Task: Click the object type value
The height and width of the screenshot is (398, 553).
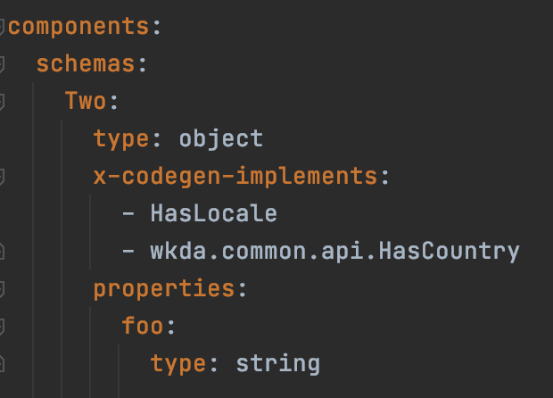Action: [x=220, y=139]
